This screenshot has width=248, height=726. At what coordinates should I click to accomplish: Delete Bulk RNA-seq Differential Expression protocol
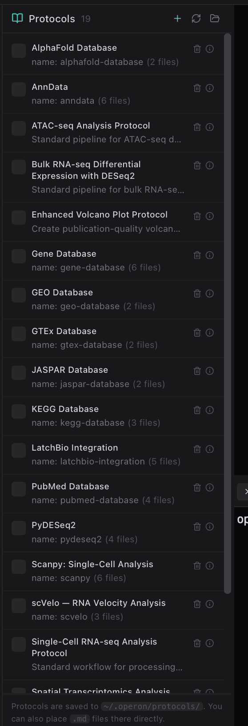pos(197,165)
